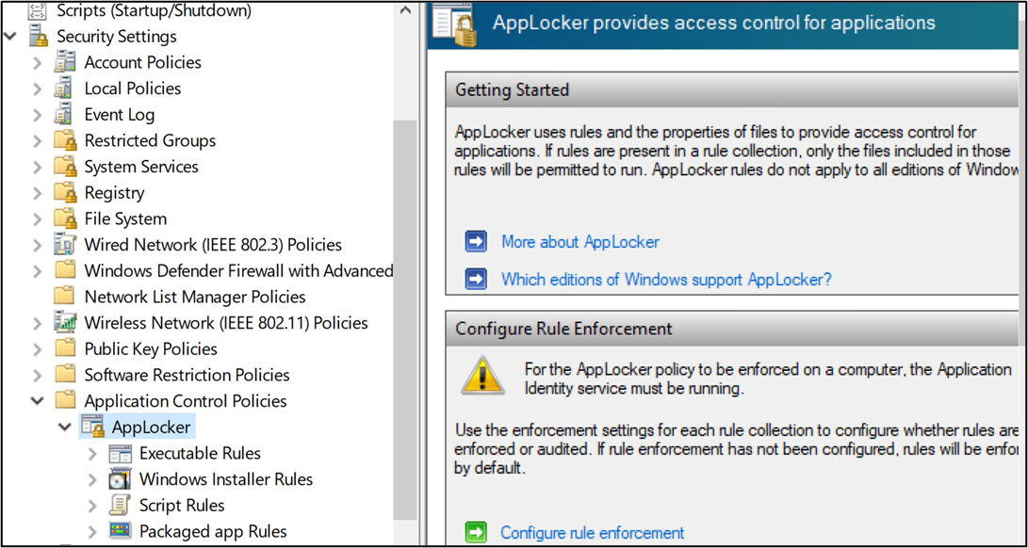This screenshot has height=548, width=1028.
Task: Expand Wired Network (IEEE 802.3) Policies
Action: point(38,245)
